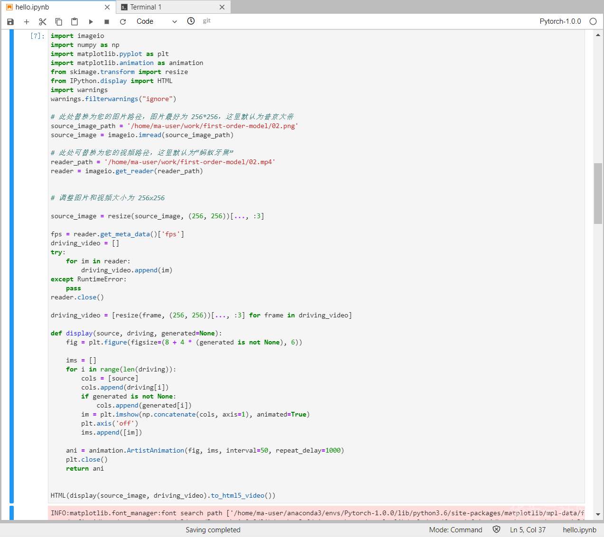Click the blue collapser bar of cell 7
The height and width of the screenshot is (538, 604).
coord(11,266)
